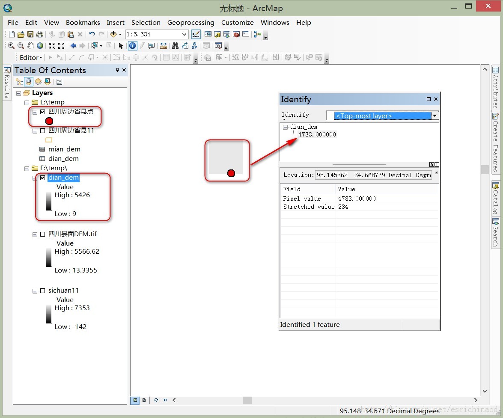Collapse the E:\temp folder group
This screenshot has height=418, width=503.
[27, 103]
